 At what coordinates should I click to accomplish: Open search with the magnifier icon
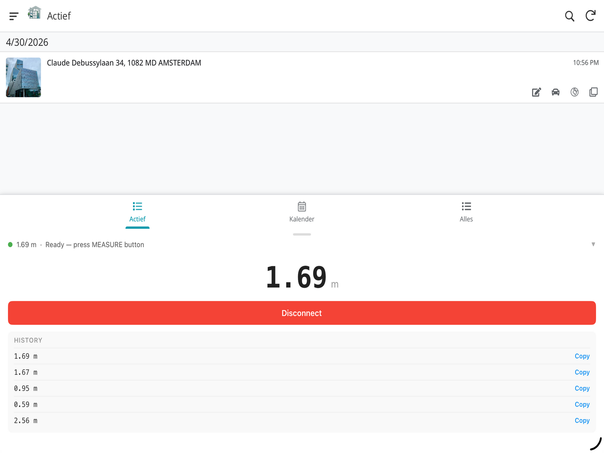point(569,16)
